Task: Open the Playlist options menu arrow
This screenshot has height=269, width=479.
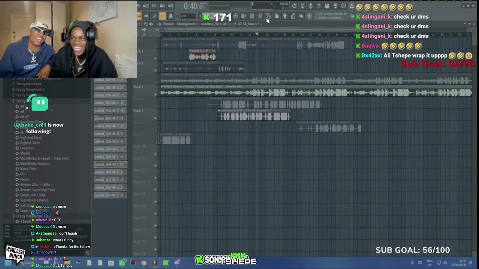Action: coord(159,24)
